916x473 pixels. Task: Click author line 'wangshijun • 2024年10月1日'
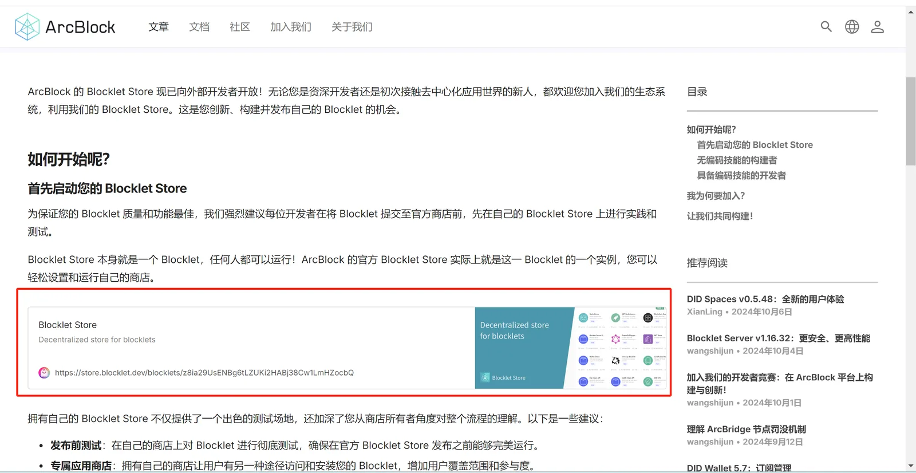[744, 403]
